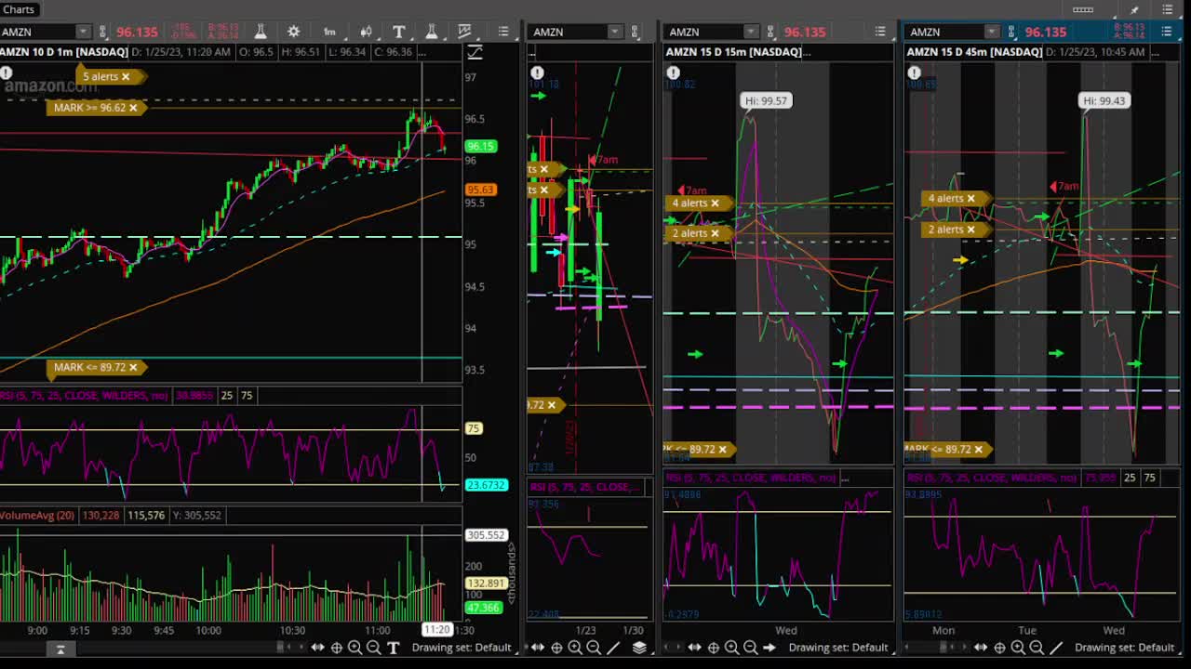Open the first chart's list menu icon

pyautogui.click(x=503, y=32)
